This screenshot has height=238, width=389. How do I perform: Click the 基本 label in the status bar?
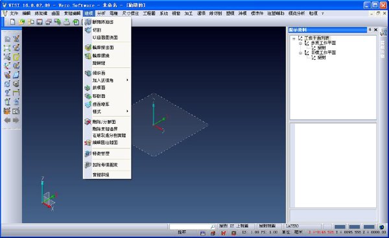coord(182,232)
